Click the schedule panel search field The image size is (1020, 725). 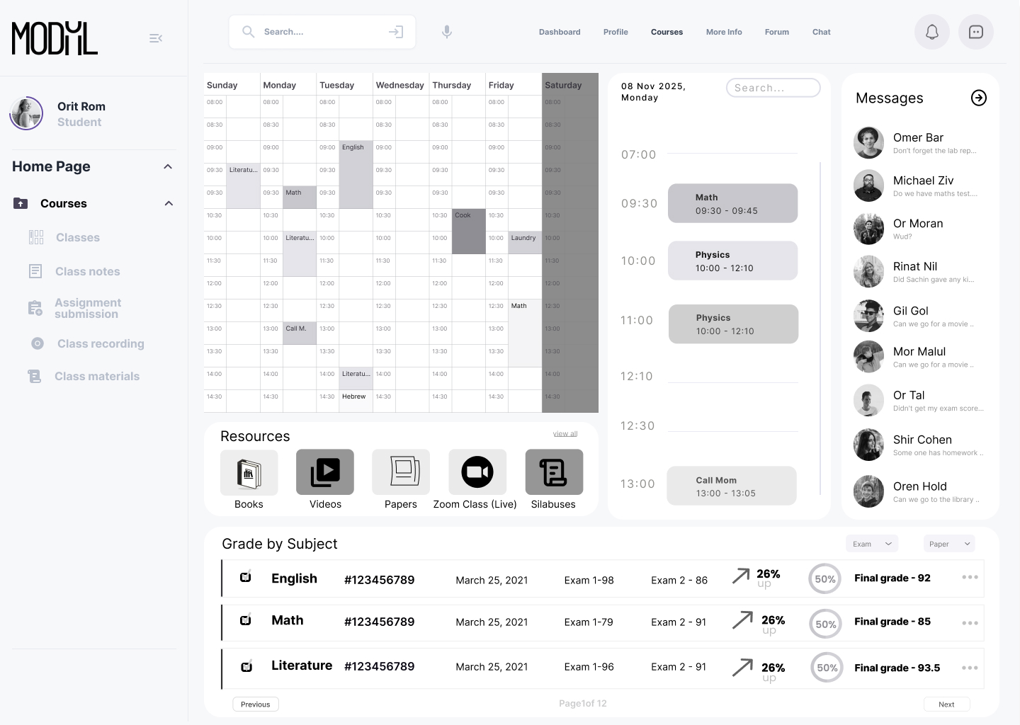773,88
